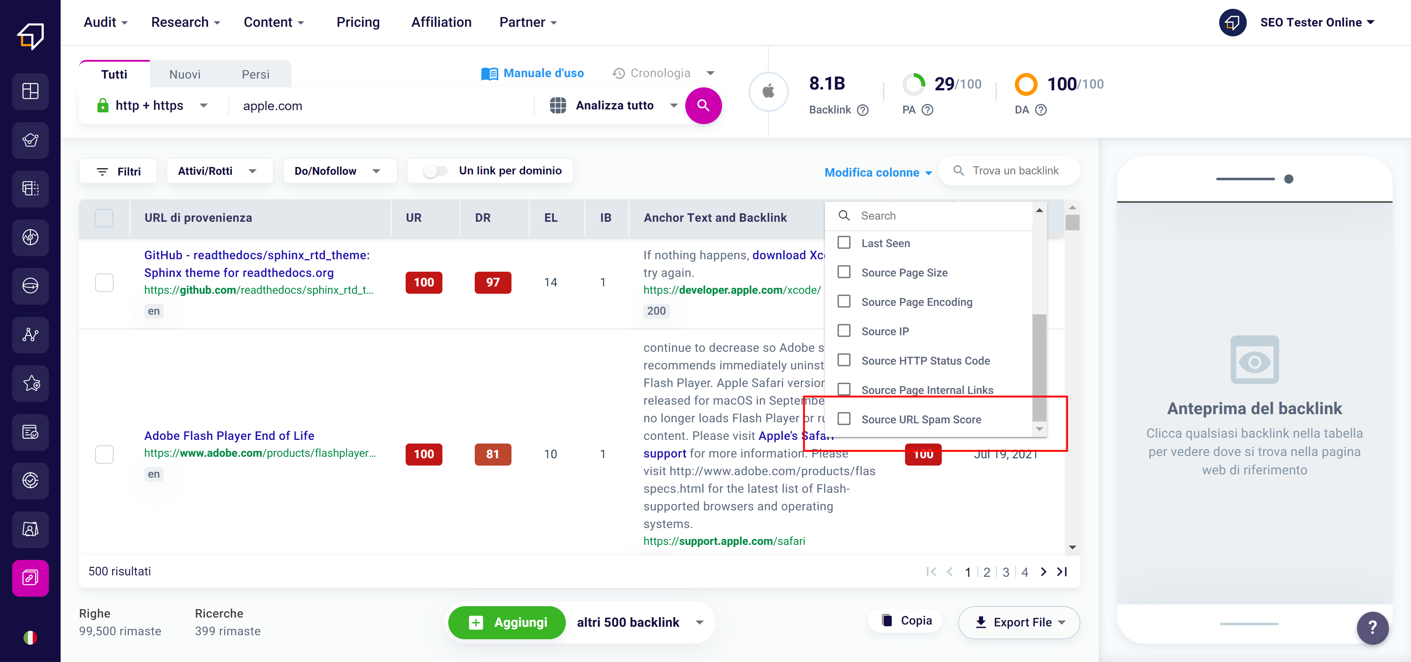Open the SEO Tester Online account menu
1411x662 pixels.
1317,22
